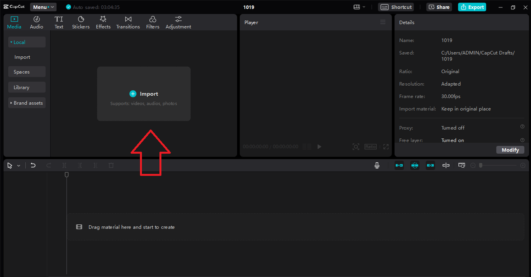Click the central Import media box
Viewport: 531px width, 277px height.
(144, 94)
